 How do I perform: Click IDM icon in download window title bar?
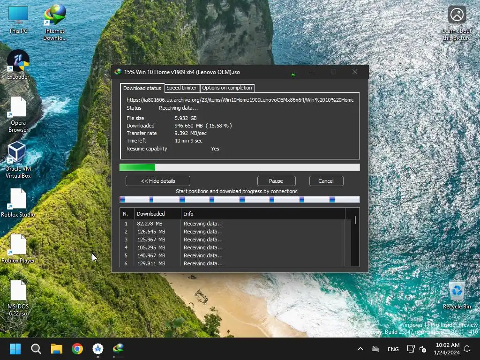pyautogui.click(x=118, y=72)
